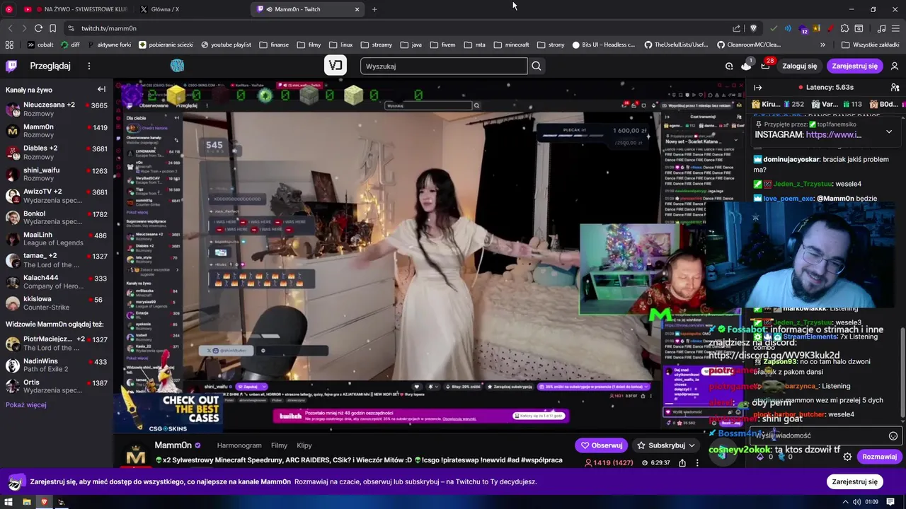The width and height of the screenshot is (906, 509).
Task: Open stream more options three dots
Action: (697, 463)
